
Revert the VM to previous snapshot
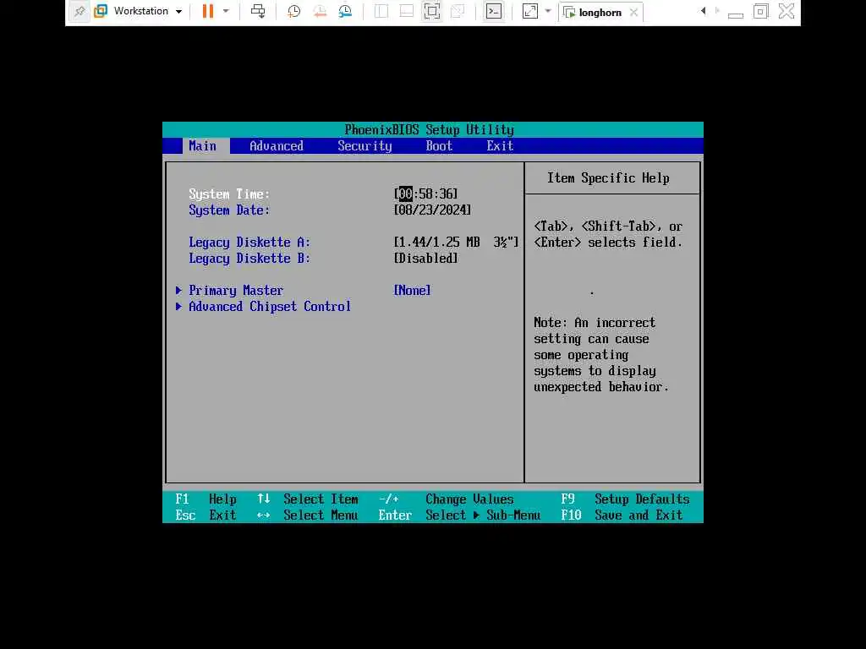(x=319, y=11)
